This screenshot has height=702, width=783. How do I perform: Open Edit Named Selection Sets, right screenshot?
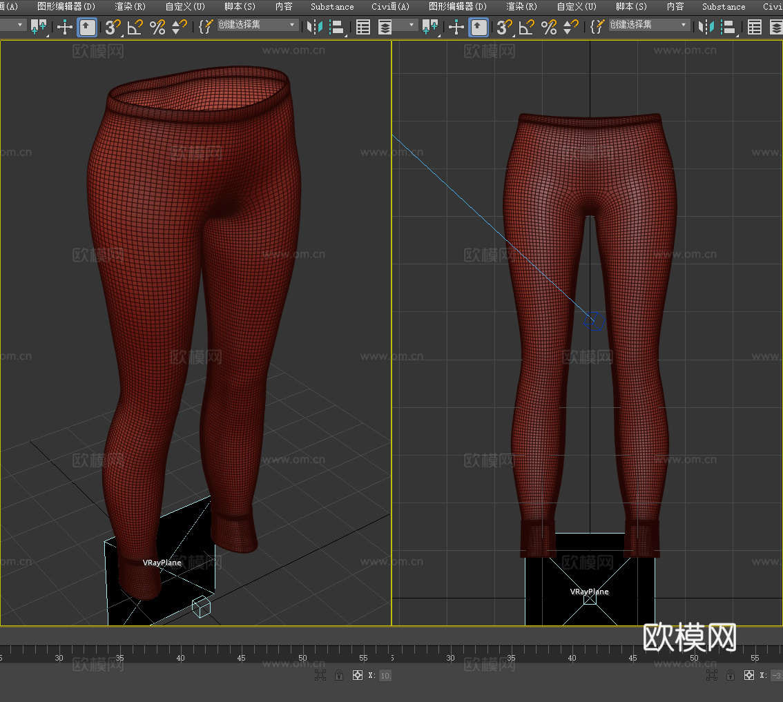(597, 26)
